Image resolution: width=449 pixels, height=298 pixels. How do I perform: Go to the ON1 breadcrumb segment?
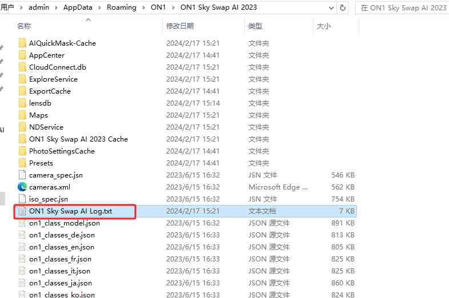[158, 7]
